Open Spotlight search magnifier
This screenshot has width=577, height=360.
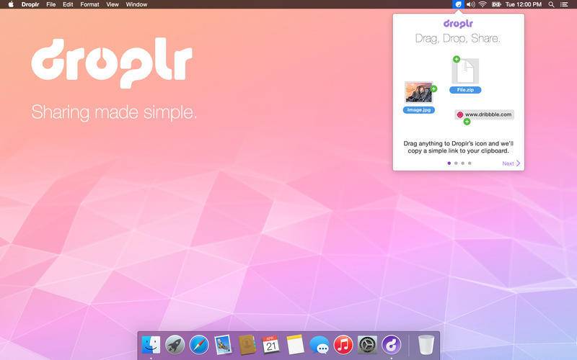click(551, 4)
